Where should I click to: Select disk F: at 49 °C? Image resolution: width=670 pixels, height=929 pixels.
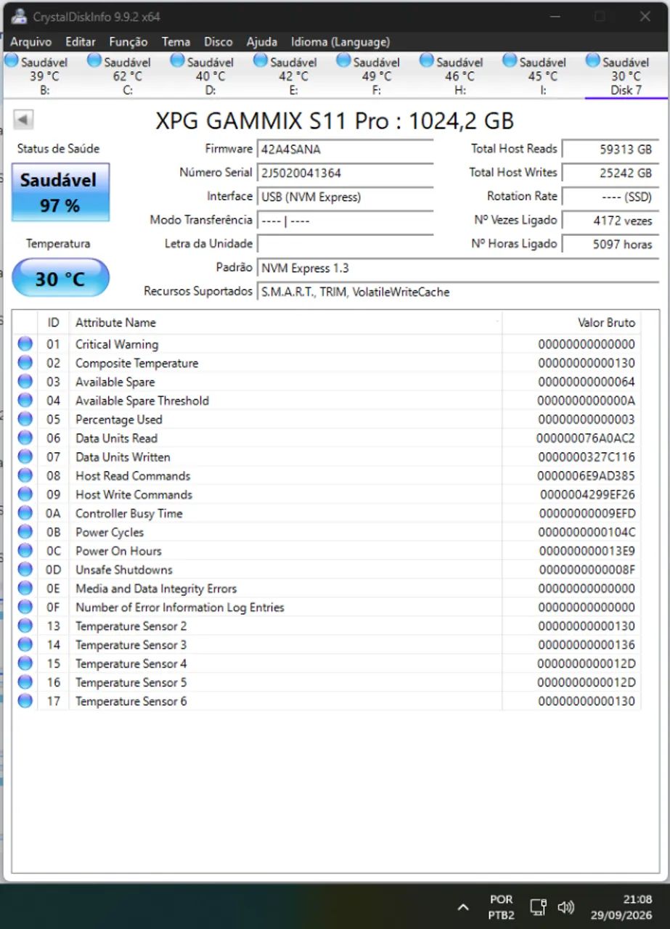(x=376, y=75)
